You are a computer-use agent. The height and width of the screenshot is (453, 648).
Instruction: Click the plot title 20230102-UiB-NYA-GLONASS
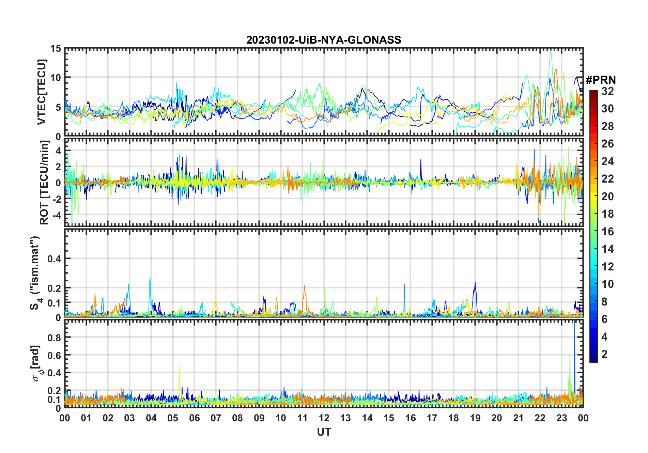click(324, 40)
